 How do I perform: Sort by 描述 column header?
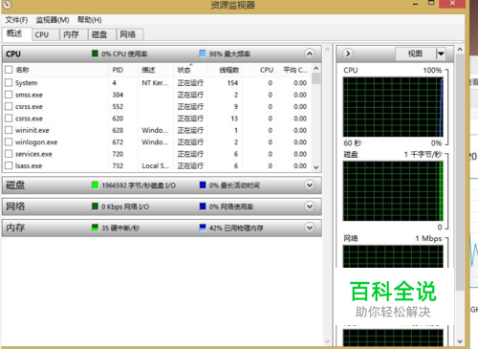[148, 70]
